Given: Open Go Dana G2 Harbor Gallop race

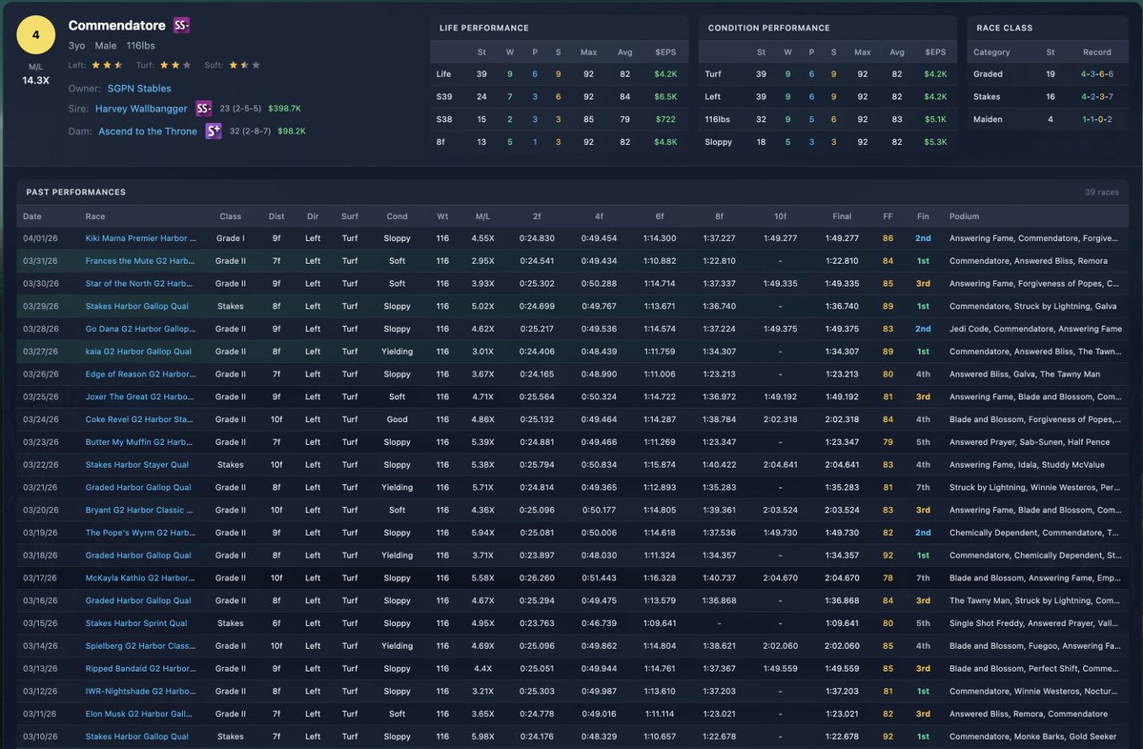Looking at the screenshot, I should click(x=140, y=329).
